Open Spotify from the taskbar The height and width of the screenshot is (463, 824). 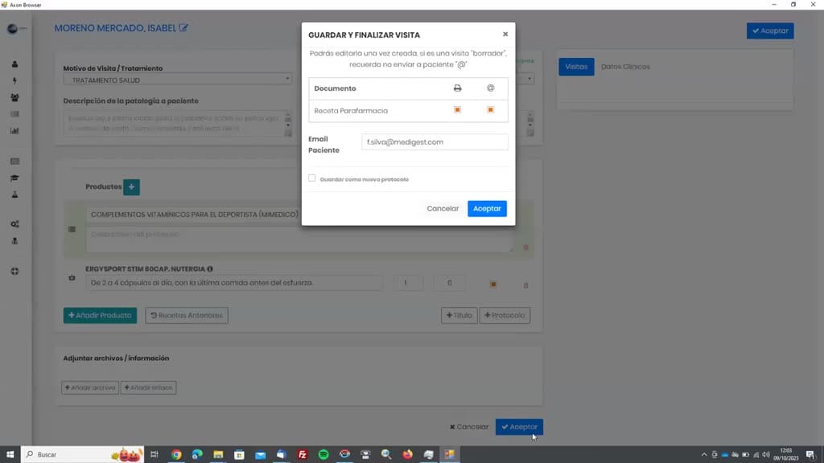[323, 455]
